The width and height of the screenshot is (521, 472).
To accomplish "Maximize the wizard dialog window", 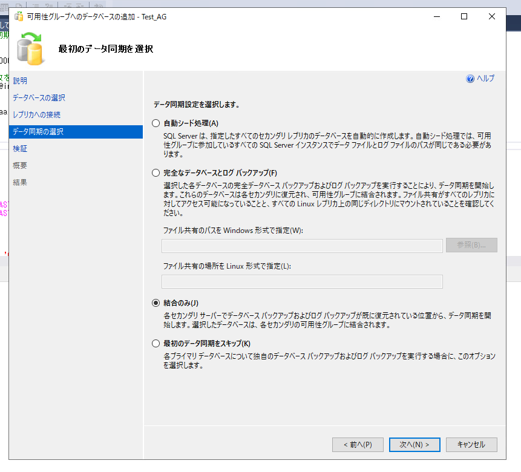I will coord(464,16).
